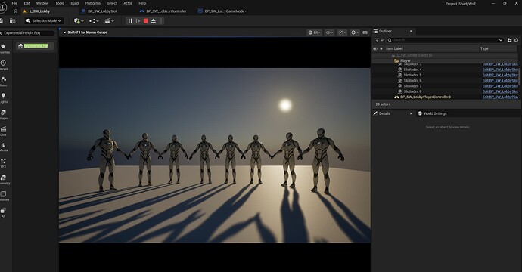Open the Tools menu
522x272 pixels.
[x=60, y=3]
